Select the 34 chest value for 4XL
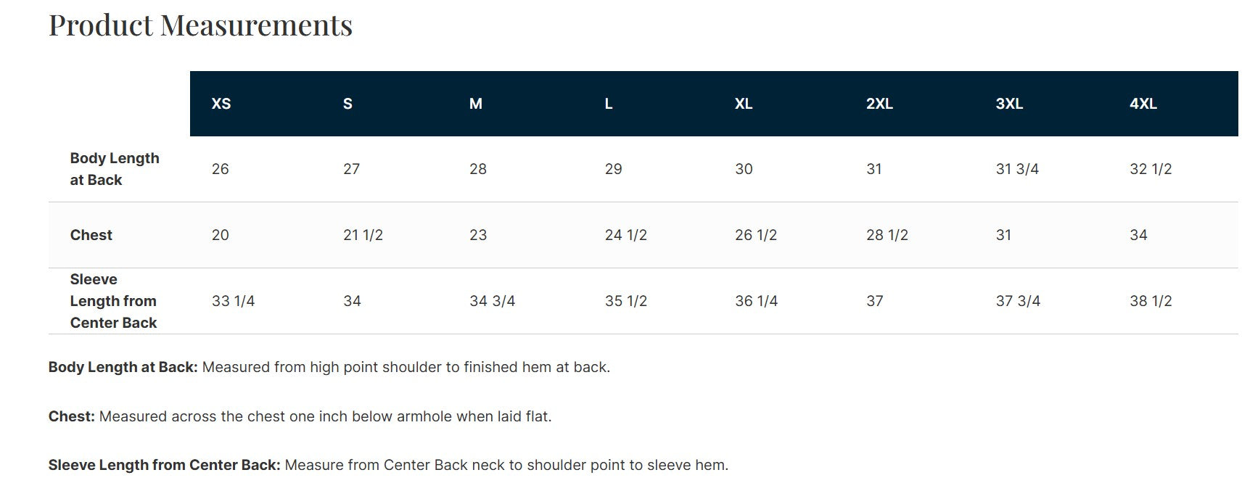Viewport: 1242px width, 491px height. [1138, 235]
